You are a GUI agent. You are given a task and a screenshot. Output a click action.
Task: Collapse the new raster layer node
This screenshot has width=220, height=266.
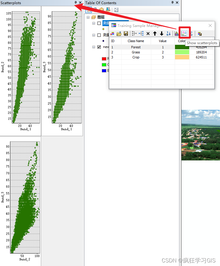click(94, 47)
